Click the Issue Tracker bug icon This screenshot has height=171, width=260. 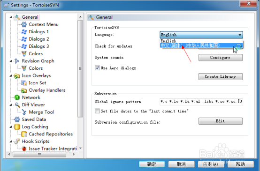click(24, 149)
